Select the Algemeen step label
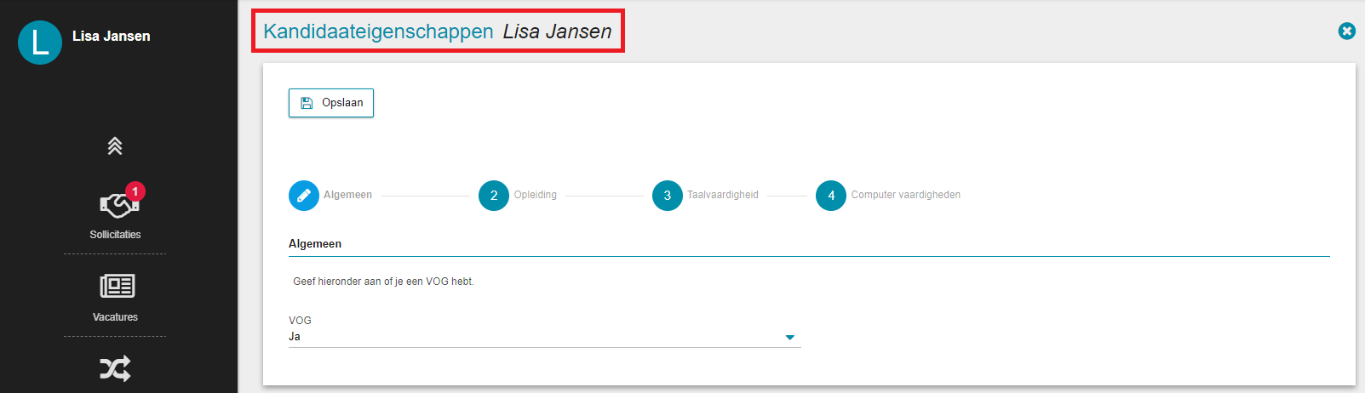The image size is (1365, 393). coord(347,195)
